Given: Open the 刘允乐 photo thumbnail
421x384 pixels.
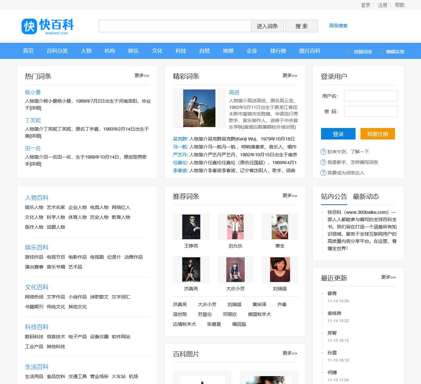Looking at the screenshot, I should coord(235,227).
